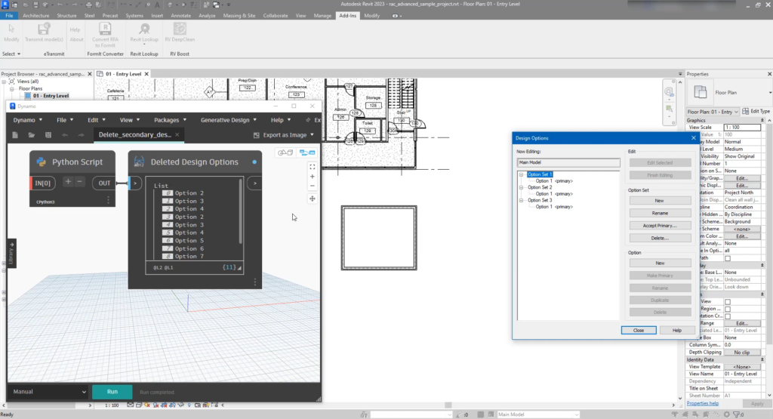Switch to the Manage ribbon tab
Screen dimensions: 773x419
click(x=322, y=16)
